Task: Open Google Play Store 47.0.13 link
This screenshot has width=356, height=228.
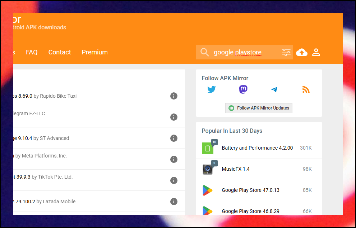Action: 250,190
